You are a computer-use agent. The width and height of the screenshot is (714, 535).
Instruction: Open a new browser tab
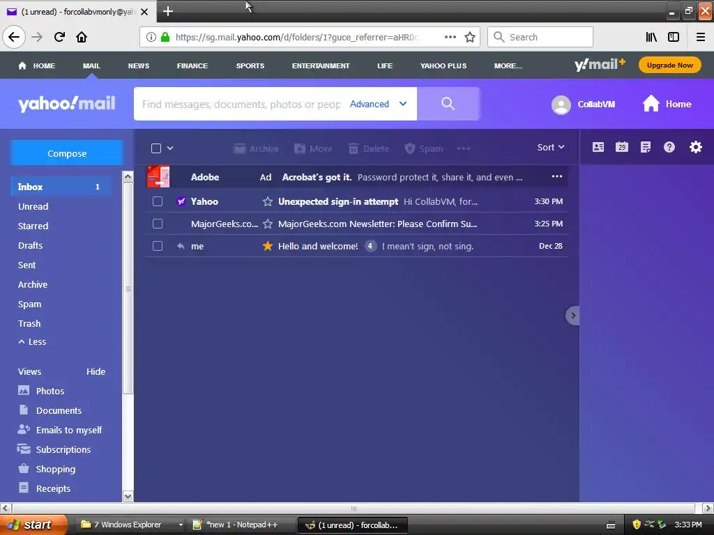pos(167,11)
